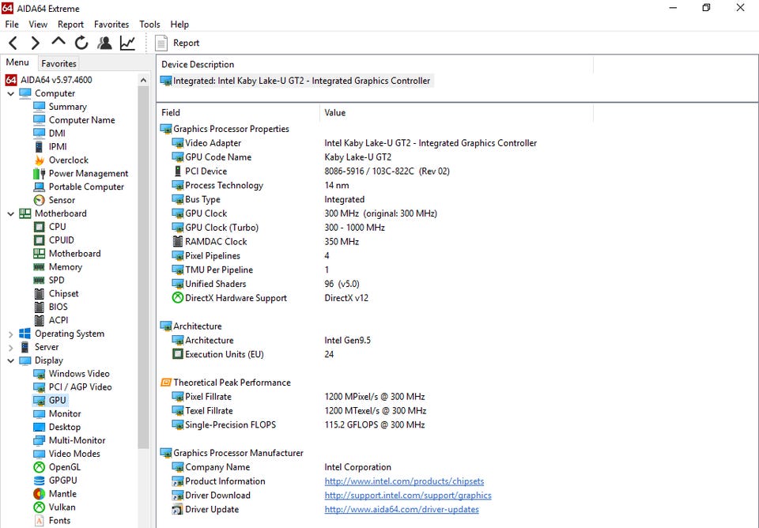
Task: Click scroll-up arrow of tree scrollbar
Action: tap(143, 80)
